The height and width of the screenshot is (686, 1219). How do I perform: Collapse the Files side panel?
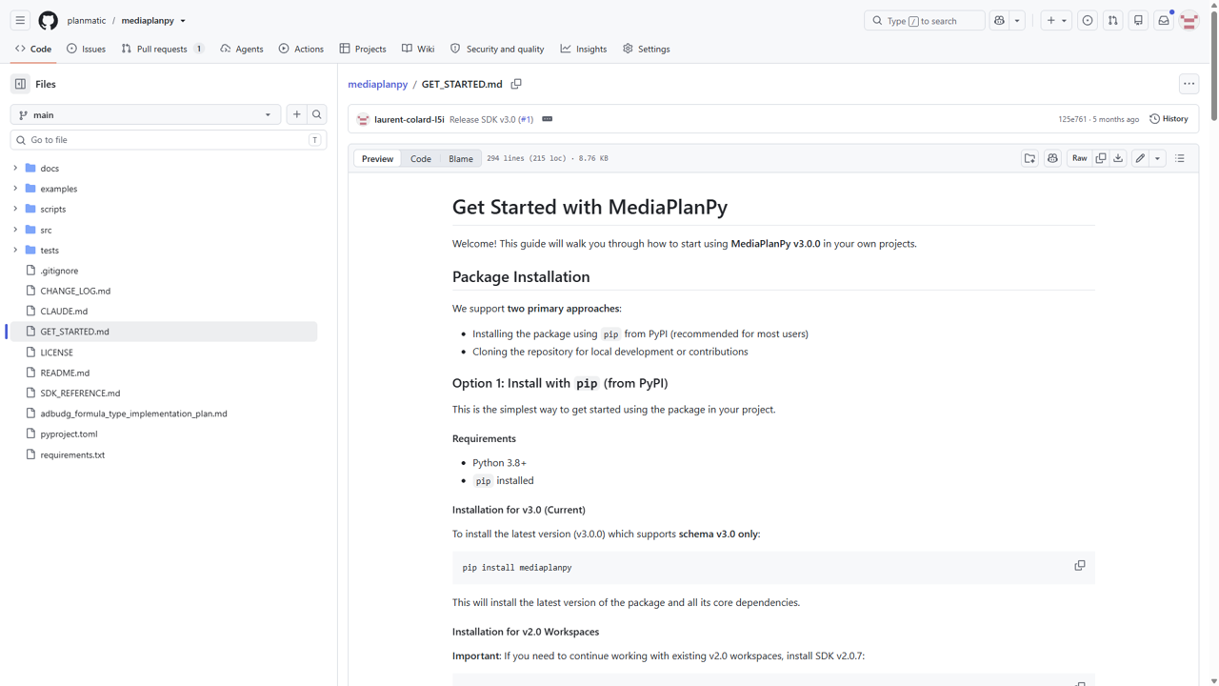(x=20, y=84)
